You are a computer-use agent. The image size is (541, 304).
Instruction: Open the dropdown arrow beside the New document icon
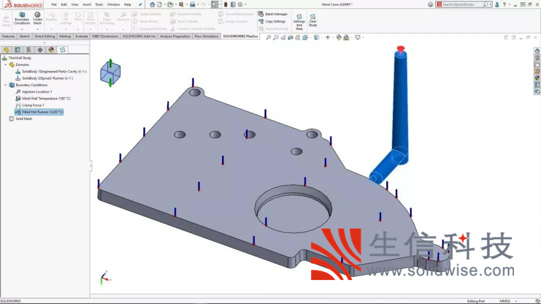[x=164, y=4]
